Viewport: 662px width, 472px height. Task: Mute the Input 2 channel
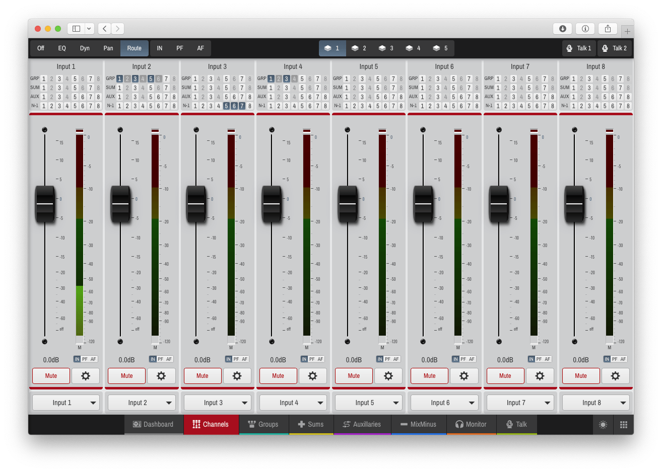[x=127, y=376]
